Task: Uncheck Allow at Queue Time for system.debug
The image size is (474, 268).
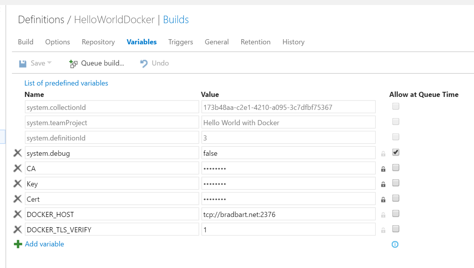Action: pyautogui.click(x=396, y=152)
